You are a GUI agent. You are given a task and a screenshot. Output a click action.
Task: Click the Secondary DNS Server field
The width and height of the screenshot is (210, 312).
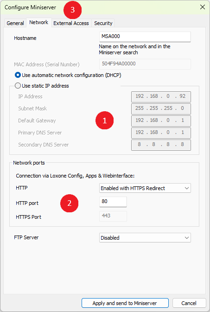[x=161, y=145]
